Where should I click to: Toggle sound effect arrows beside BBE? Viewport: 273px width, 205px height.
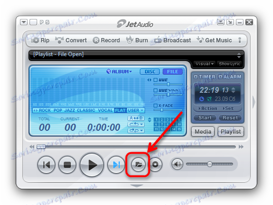coord(149,80)
